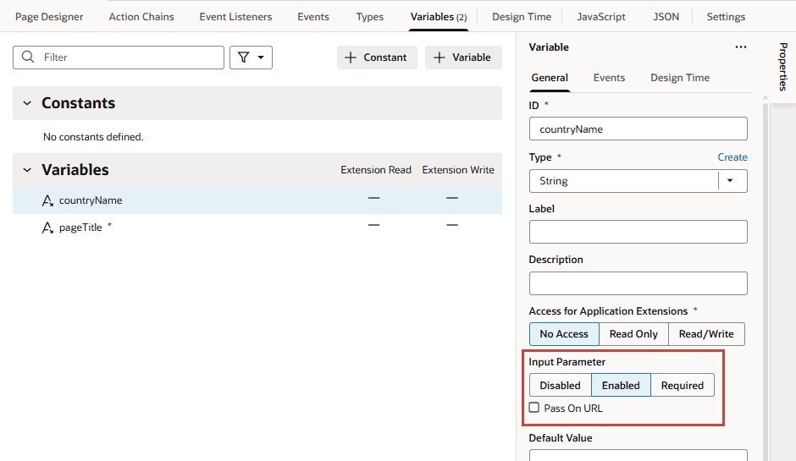Click the Description input field

(x=638, y=283)
